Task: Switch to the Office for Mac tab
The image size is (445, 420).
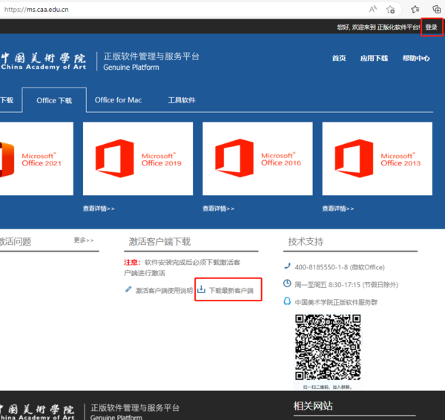Action: tap(118, 100)
